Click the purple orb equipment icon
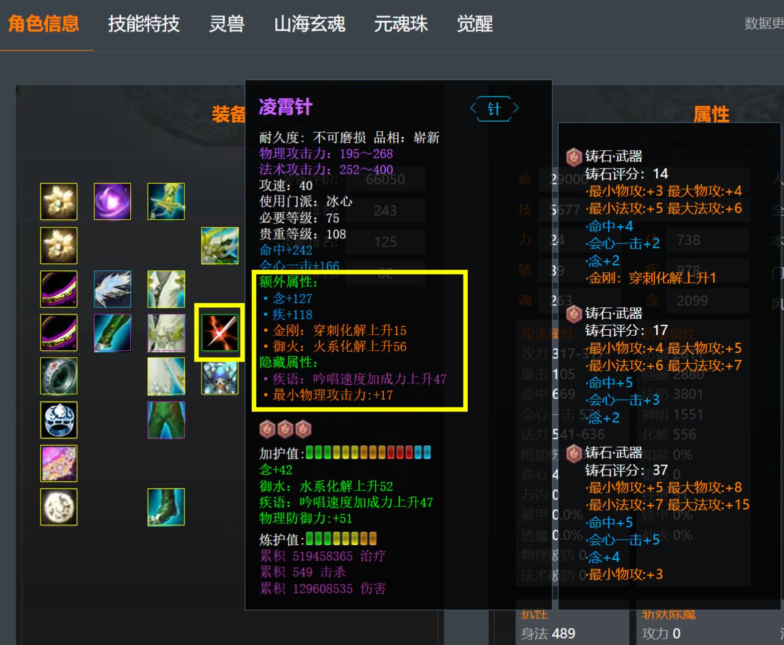784x645 pixels. pyautogui.click(x=112, y=202)
